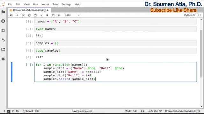Open the Git sidebar panel icon
This screenshot has width=204, height=114.
(x=3, y=30)
